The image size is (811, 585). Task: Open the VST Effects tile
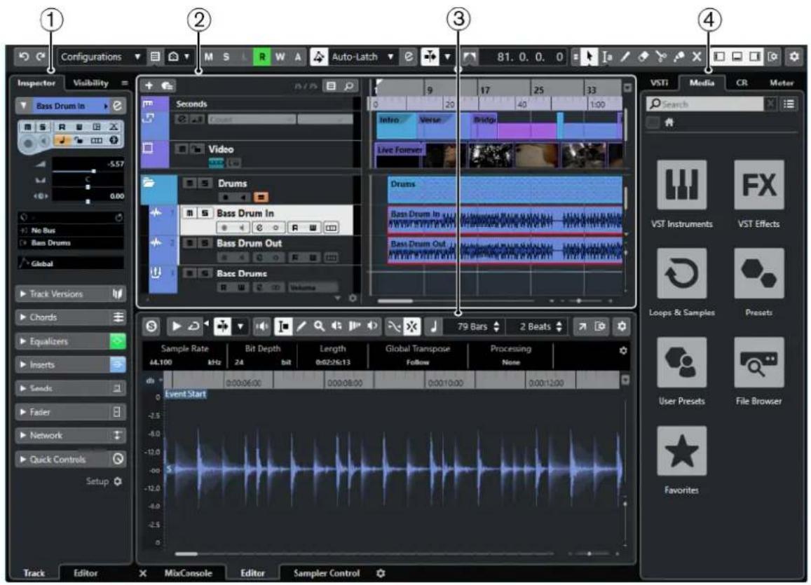[758, 184]
